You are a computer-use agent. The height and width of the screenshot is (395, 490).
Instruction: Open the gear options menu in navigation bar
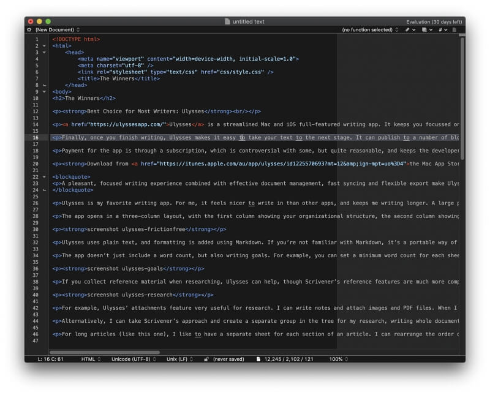click(x=29, y=29)
